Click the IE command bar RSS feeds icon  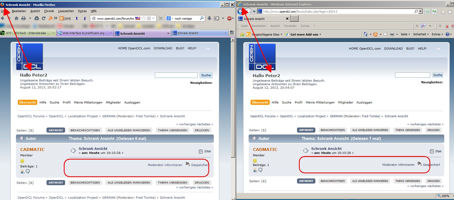[x=375, y=34]
